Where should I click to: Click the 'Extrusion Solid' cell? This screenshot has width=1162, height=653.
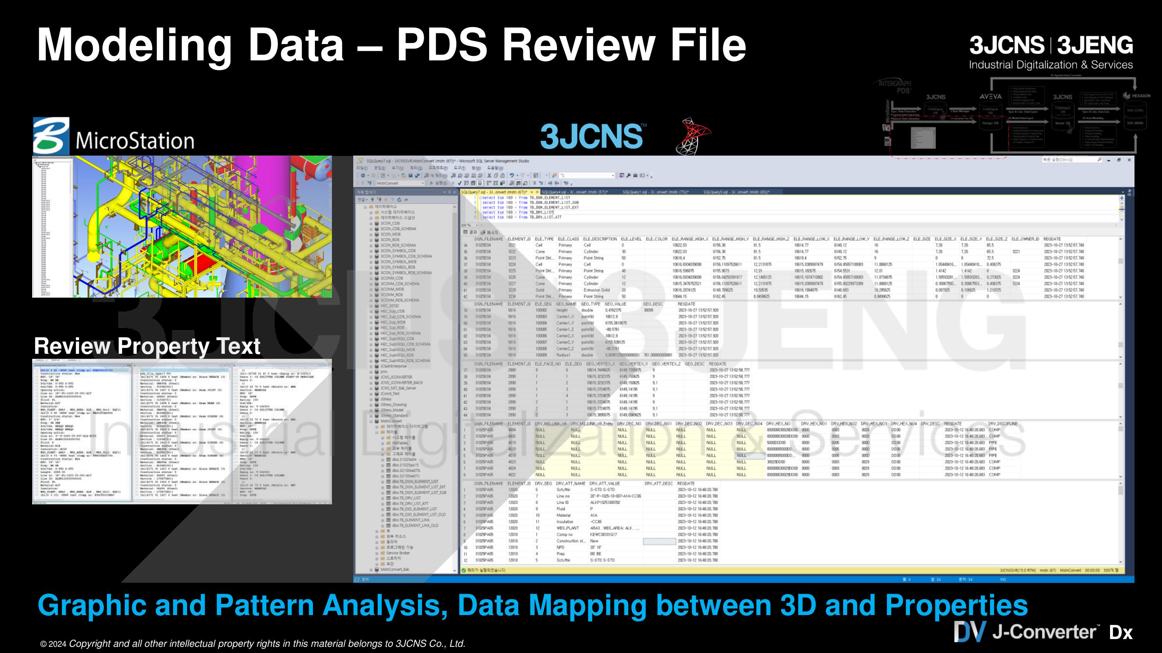[x=596, y=290]
